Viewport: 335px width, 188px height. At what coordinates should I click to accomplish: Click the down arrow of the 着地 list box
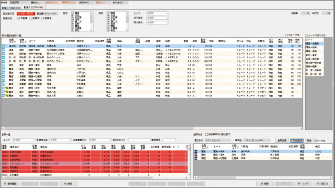click(x=127, y=30)
